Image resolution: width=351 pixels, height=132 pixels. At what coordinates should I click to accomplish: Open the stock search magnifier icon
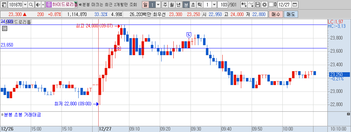point(31,5)
